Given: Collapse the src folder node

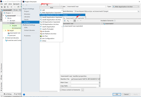Looking at the screenshot, I should pos(6,18).
